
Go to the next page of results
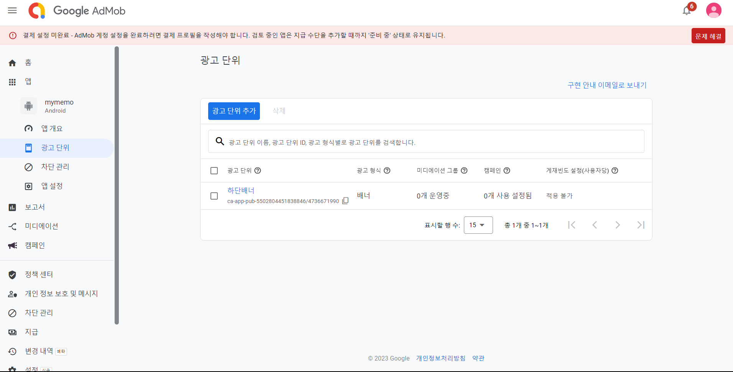618,225
